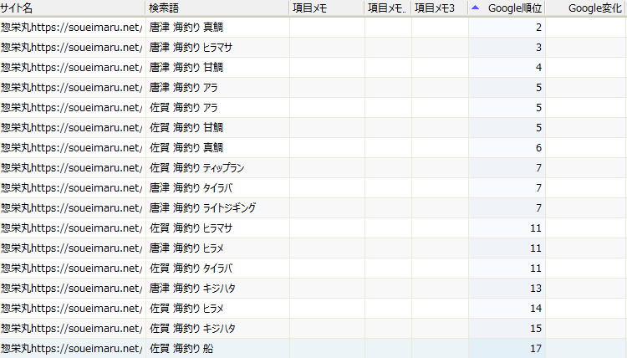Click the Google rank value 15
Image resolution: width=627 pixels, height=358 pixels.
536,328
